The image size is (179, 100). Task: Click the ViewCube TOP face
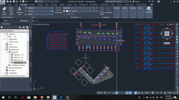tap(167, 34)
